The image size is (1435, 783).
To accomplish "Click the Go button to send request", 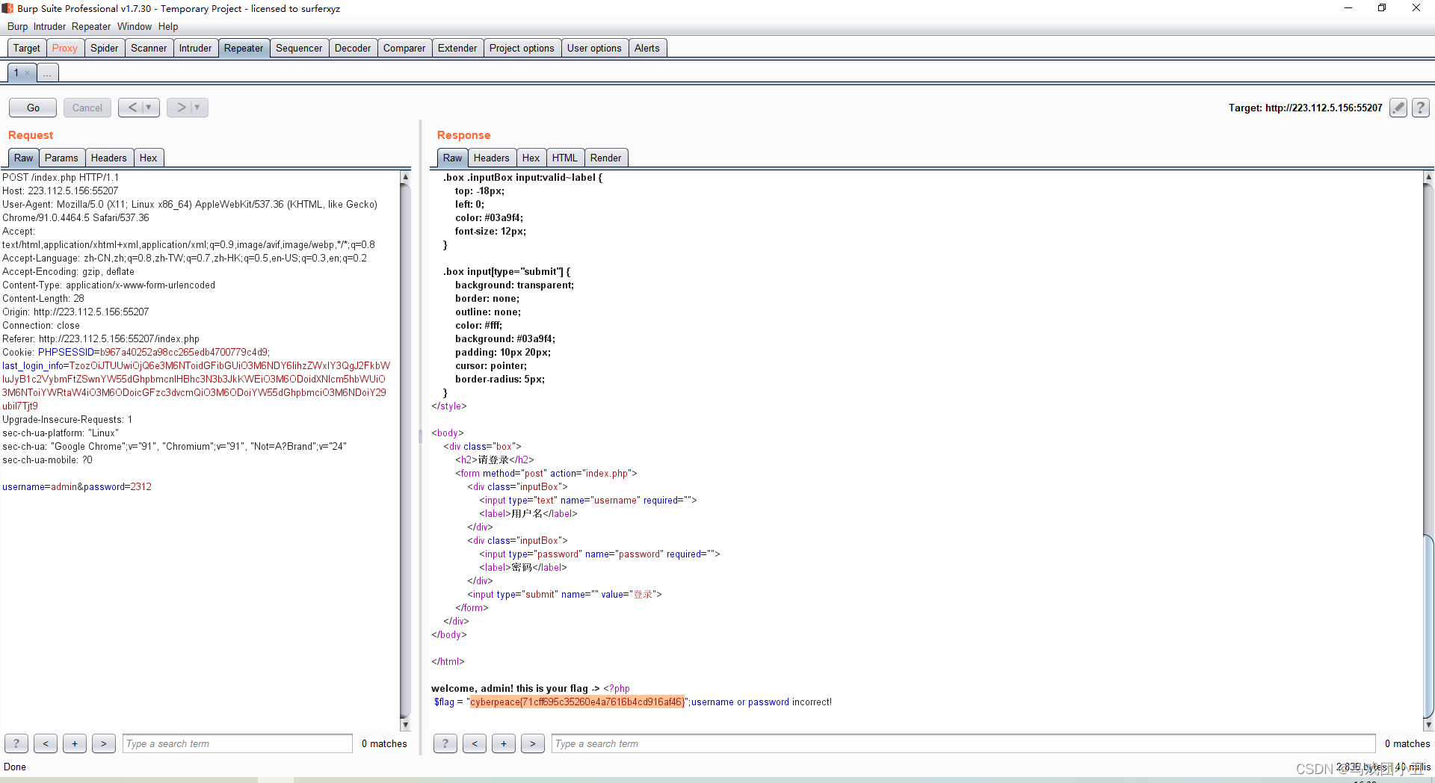I will [33, 108].
